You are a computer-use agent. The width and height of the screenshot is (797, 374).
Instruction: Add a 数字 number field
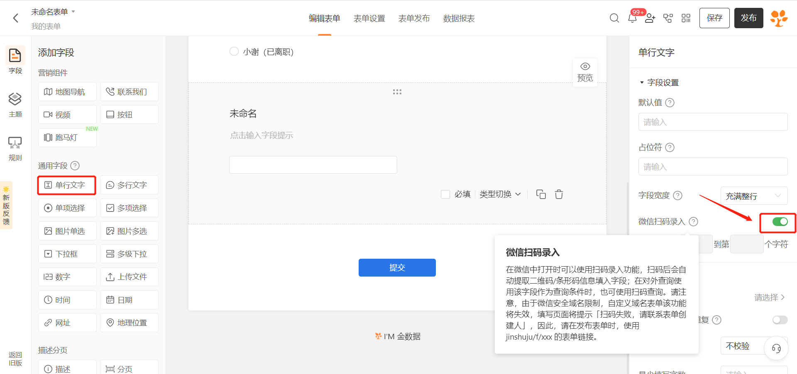click(x=67, y=277)
